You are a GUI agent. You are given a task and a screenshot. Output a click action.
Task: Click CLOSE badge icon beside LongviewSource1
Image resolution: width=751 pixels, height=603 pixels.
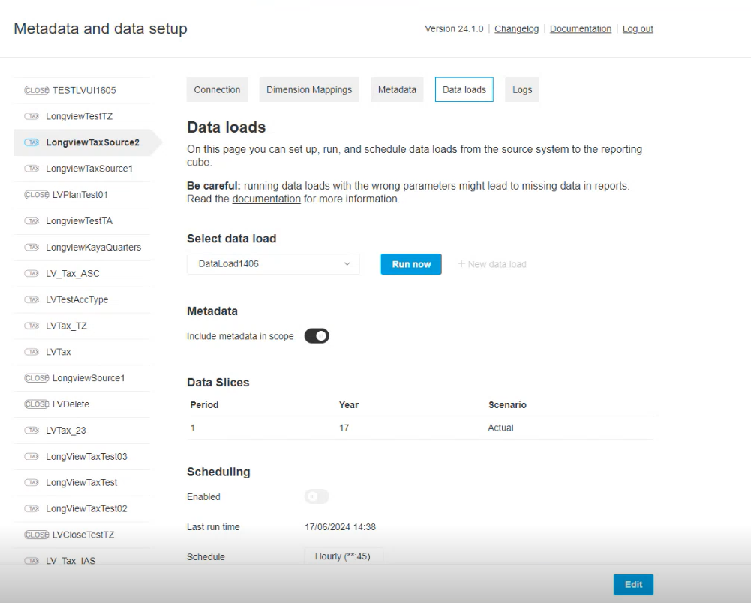coord(37,378)
